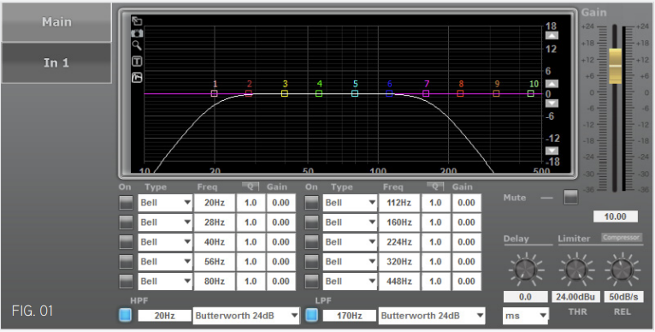The width and height of the screenshot is (655, 332).
Task: Select orange EQ band handle 9
Action: (x=496, y=93)
